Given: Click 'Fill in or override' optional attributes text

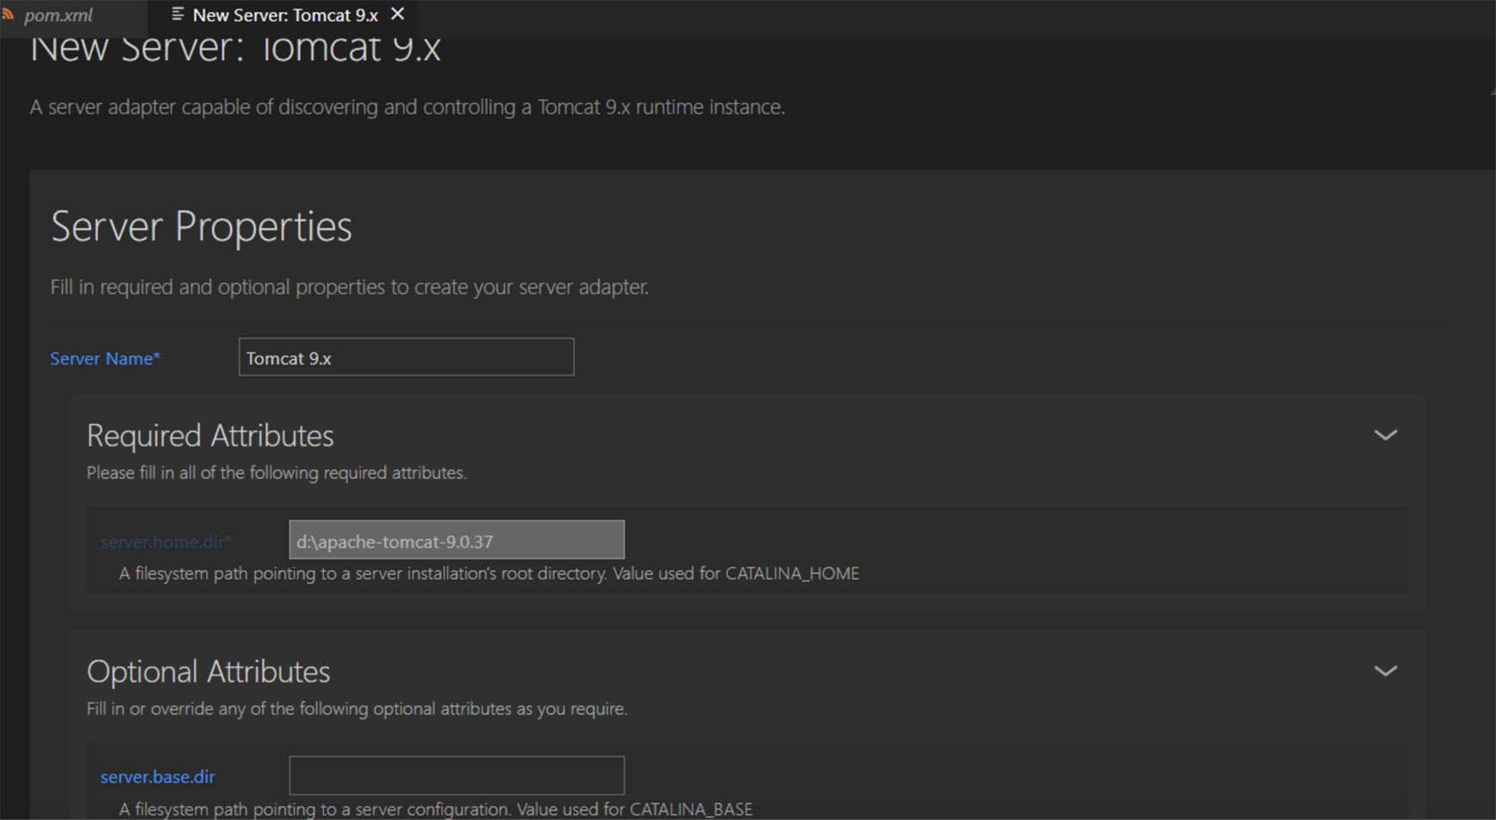Looking at the screenshot, I should pyautogui.click(x=357, y=709).
